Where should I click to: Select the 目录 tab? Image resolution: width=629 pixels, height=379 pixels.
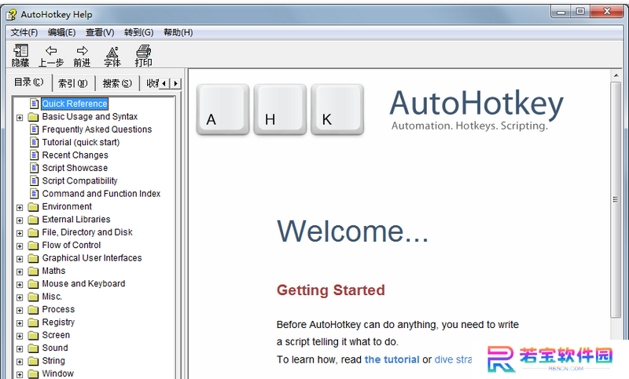point(29,82)
